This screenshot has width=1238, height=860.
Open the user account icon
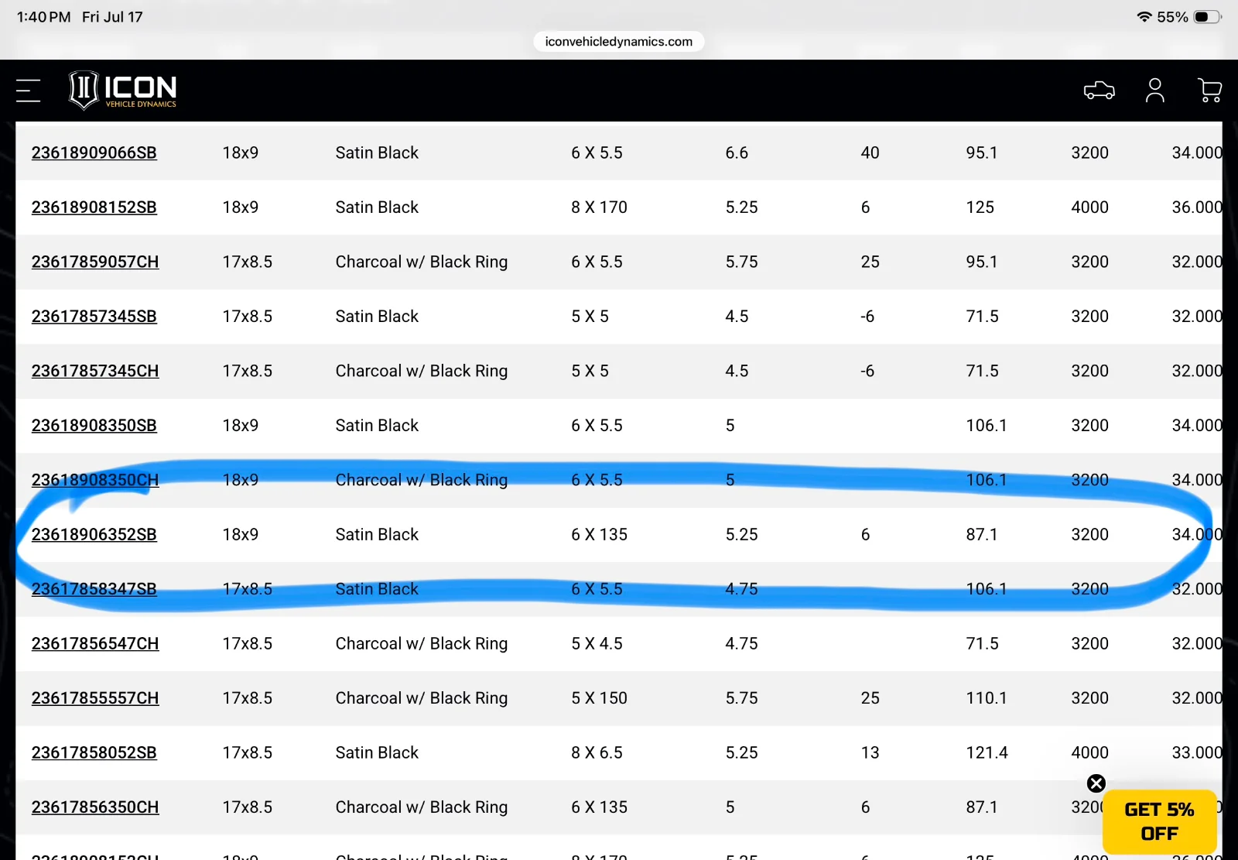click(1154, 91)
